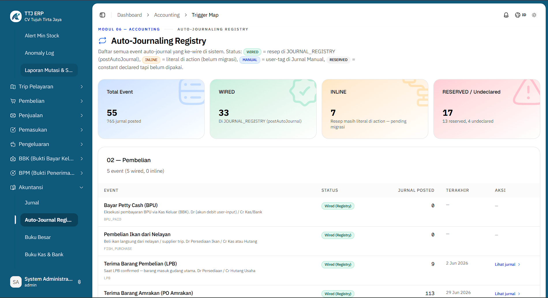Click the INLINE summary card
This screenshot has height=298, width=548.
(375, 109)
